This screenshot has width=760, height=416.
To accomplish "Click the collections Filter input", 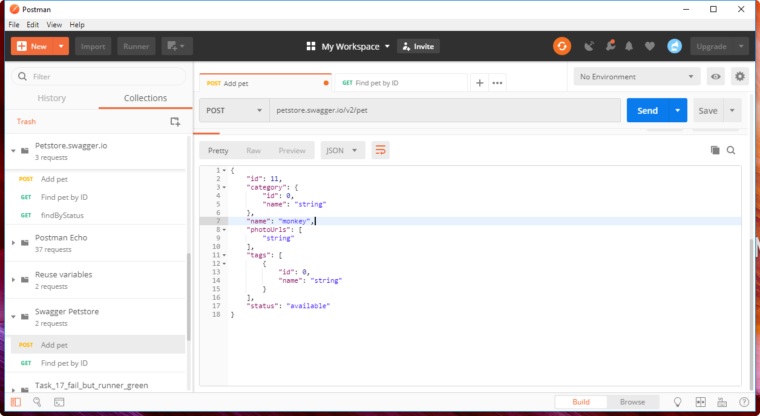I will point(99,76).
